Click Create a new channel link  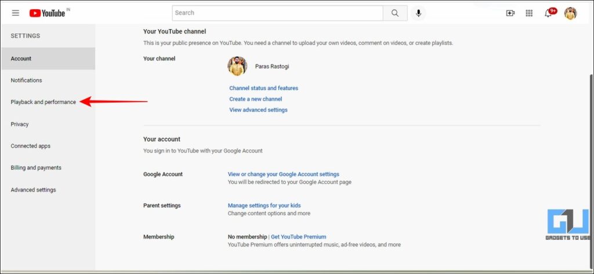(256, 99)
